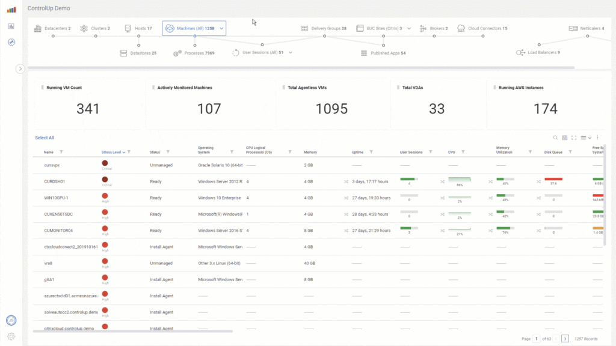Open the User Sessions (All) dropdown arrow
This screenshot has width=616, height=346.
[291, 53]
